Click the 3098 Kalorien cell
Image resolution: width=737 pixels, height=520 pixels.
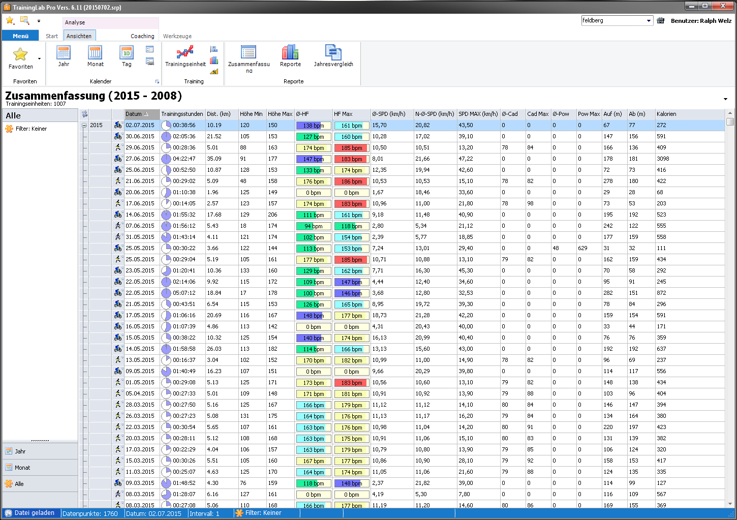[x=690, y=159]
